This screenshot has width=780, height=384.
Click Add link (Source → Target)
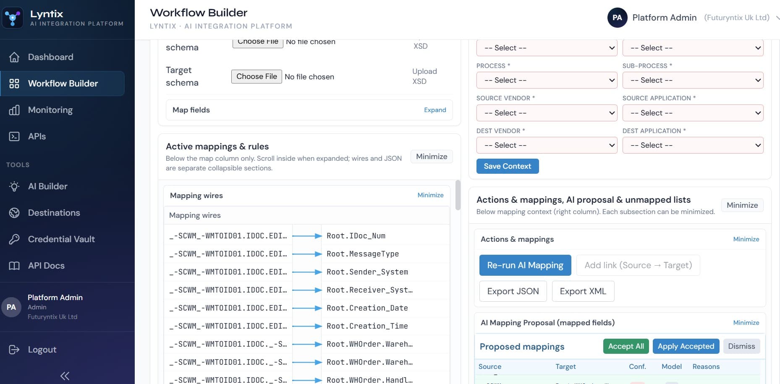(x=638, y=265)
